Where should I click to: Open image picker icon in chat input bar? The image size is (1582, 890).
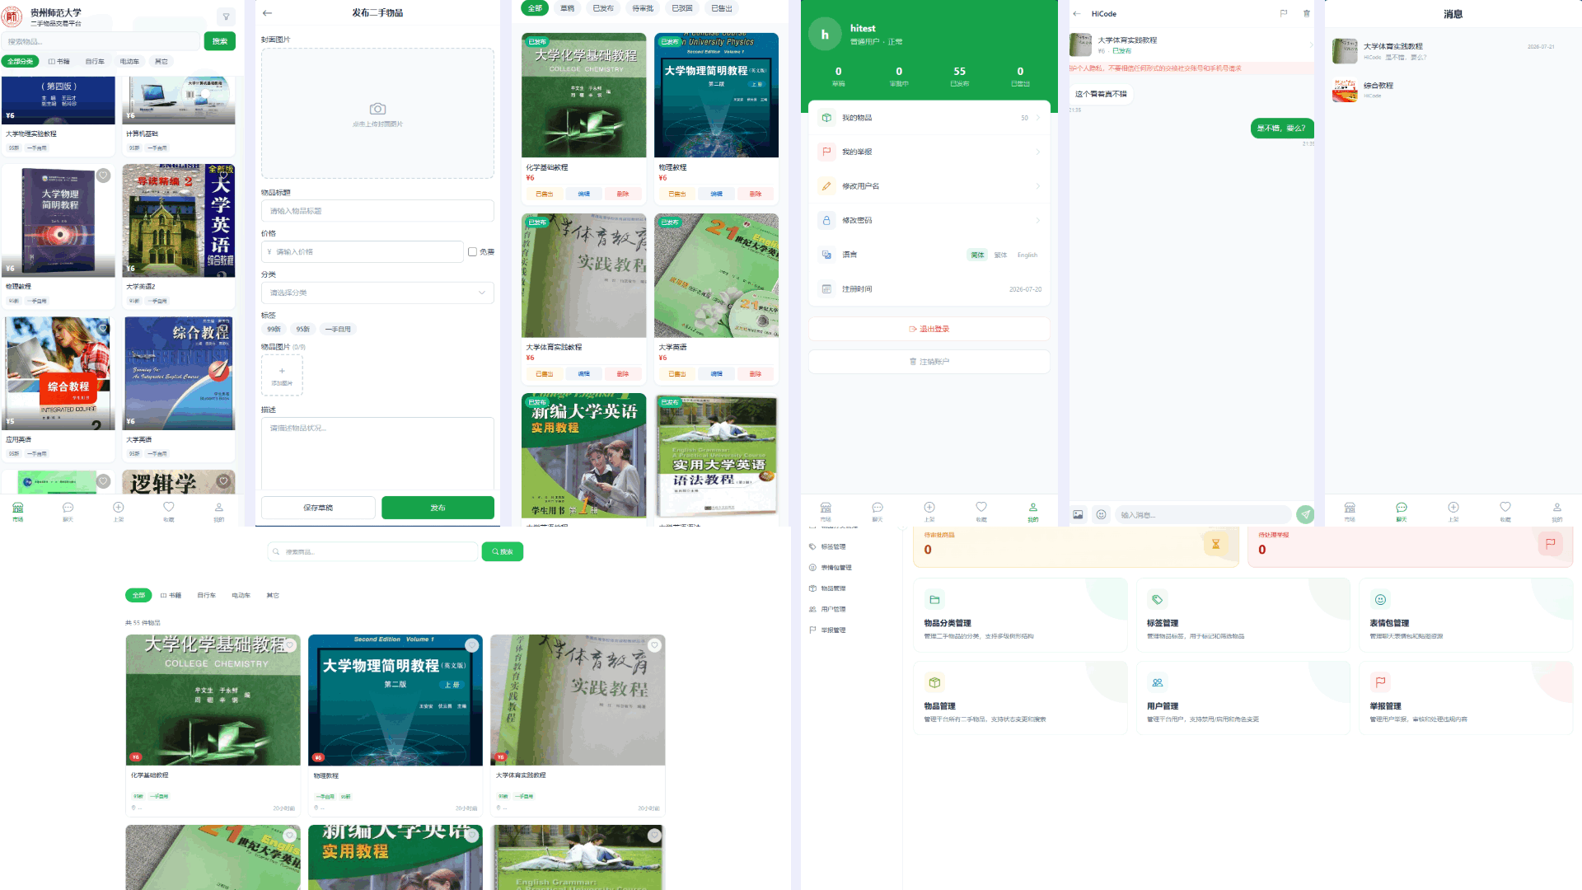click(x=1078, y=514)
